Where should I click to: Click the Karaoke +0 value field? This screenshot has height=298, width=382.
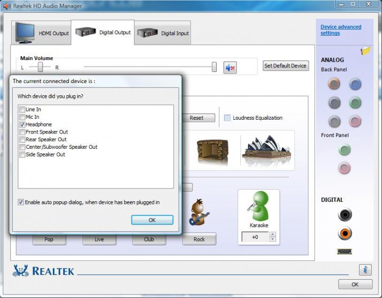tap(255, 237)
